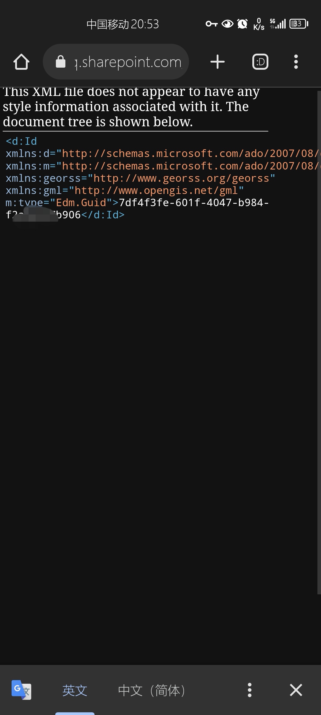Open the browser tab switcher
This screenshot has height=715, width=321.
point(260,62)
